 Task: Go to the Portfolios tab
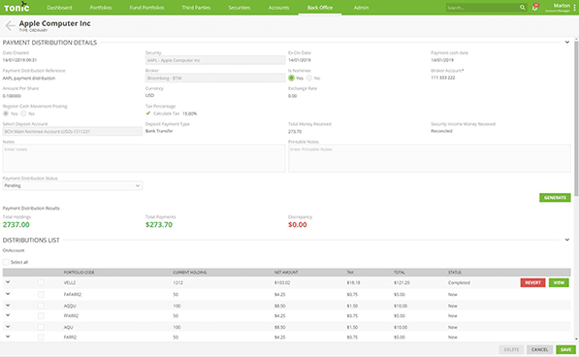(x=101, y=8)
